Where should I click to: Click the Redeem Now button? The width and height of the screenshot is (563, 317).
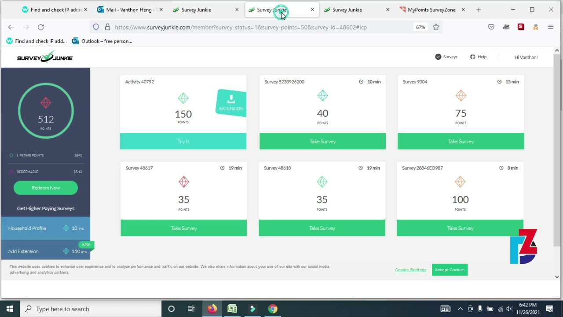pos(46,188)
